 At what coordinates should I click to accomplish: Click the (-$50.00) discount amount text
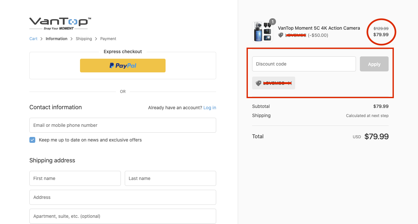[x=318, y=35]
